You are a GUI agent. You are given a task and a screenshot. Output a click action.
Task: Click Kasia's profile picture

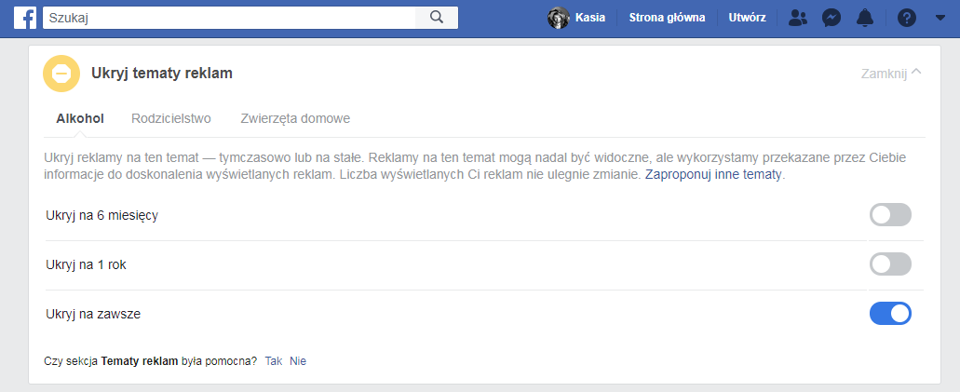click(559, 18)
